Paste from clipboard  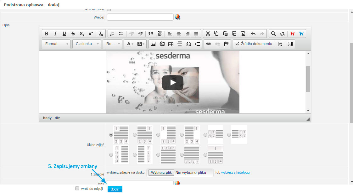(225, 34)
